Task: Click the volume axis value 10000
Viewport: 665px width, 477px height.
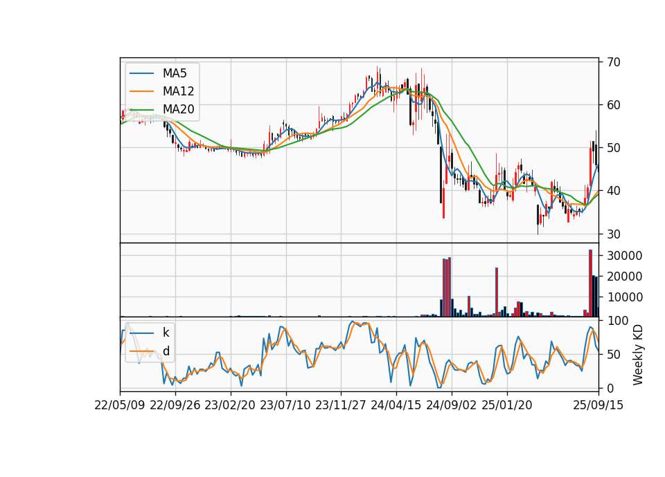Action: point(625,297)
